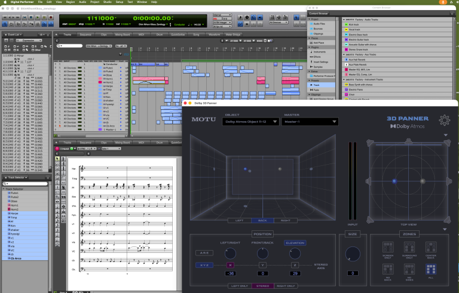459x293 pixels.
Task: Click the Left/Right position knob
Action: click(230, 254)
